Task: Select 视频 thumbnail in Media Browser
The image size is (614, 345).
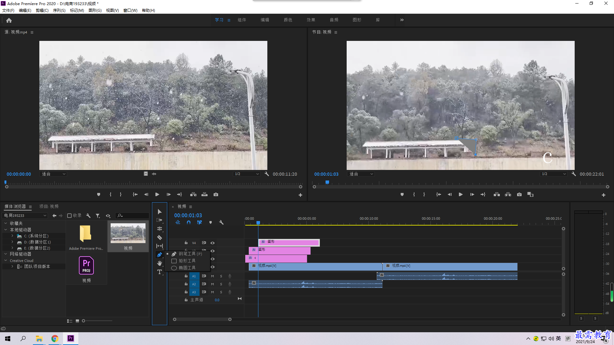Action: 128,236
